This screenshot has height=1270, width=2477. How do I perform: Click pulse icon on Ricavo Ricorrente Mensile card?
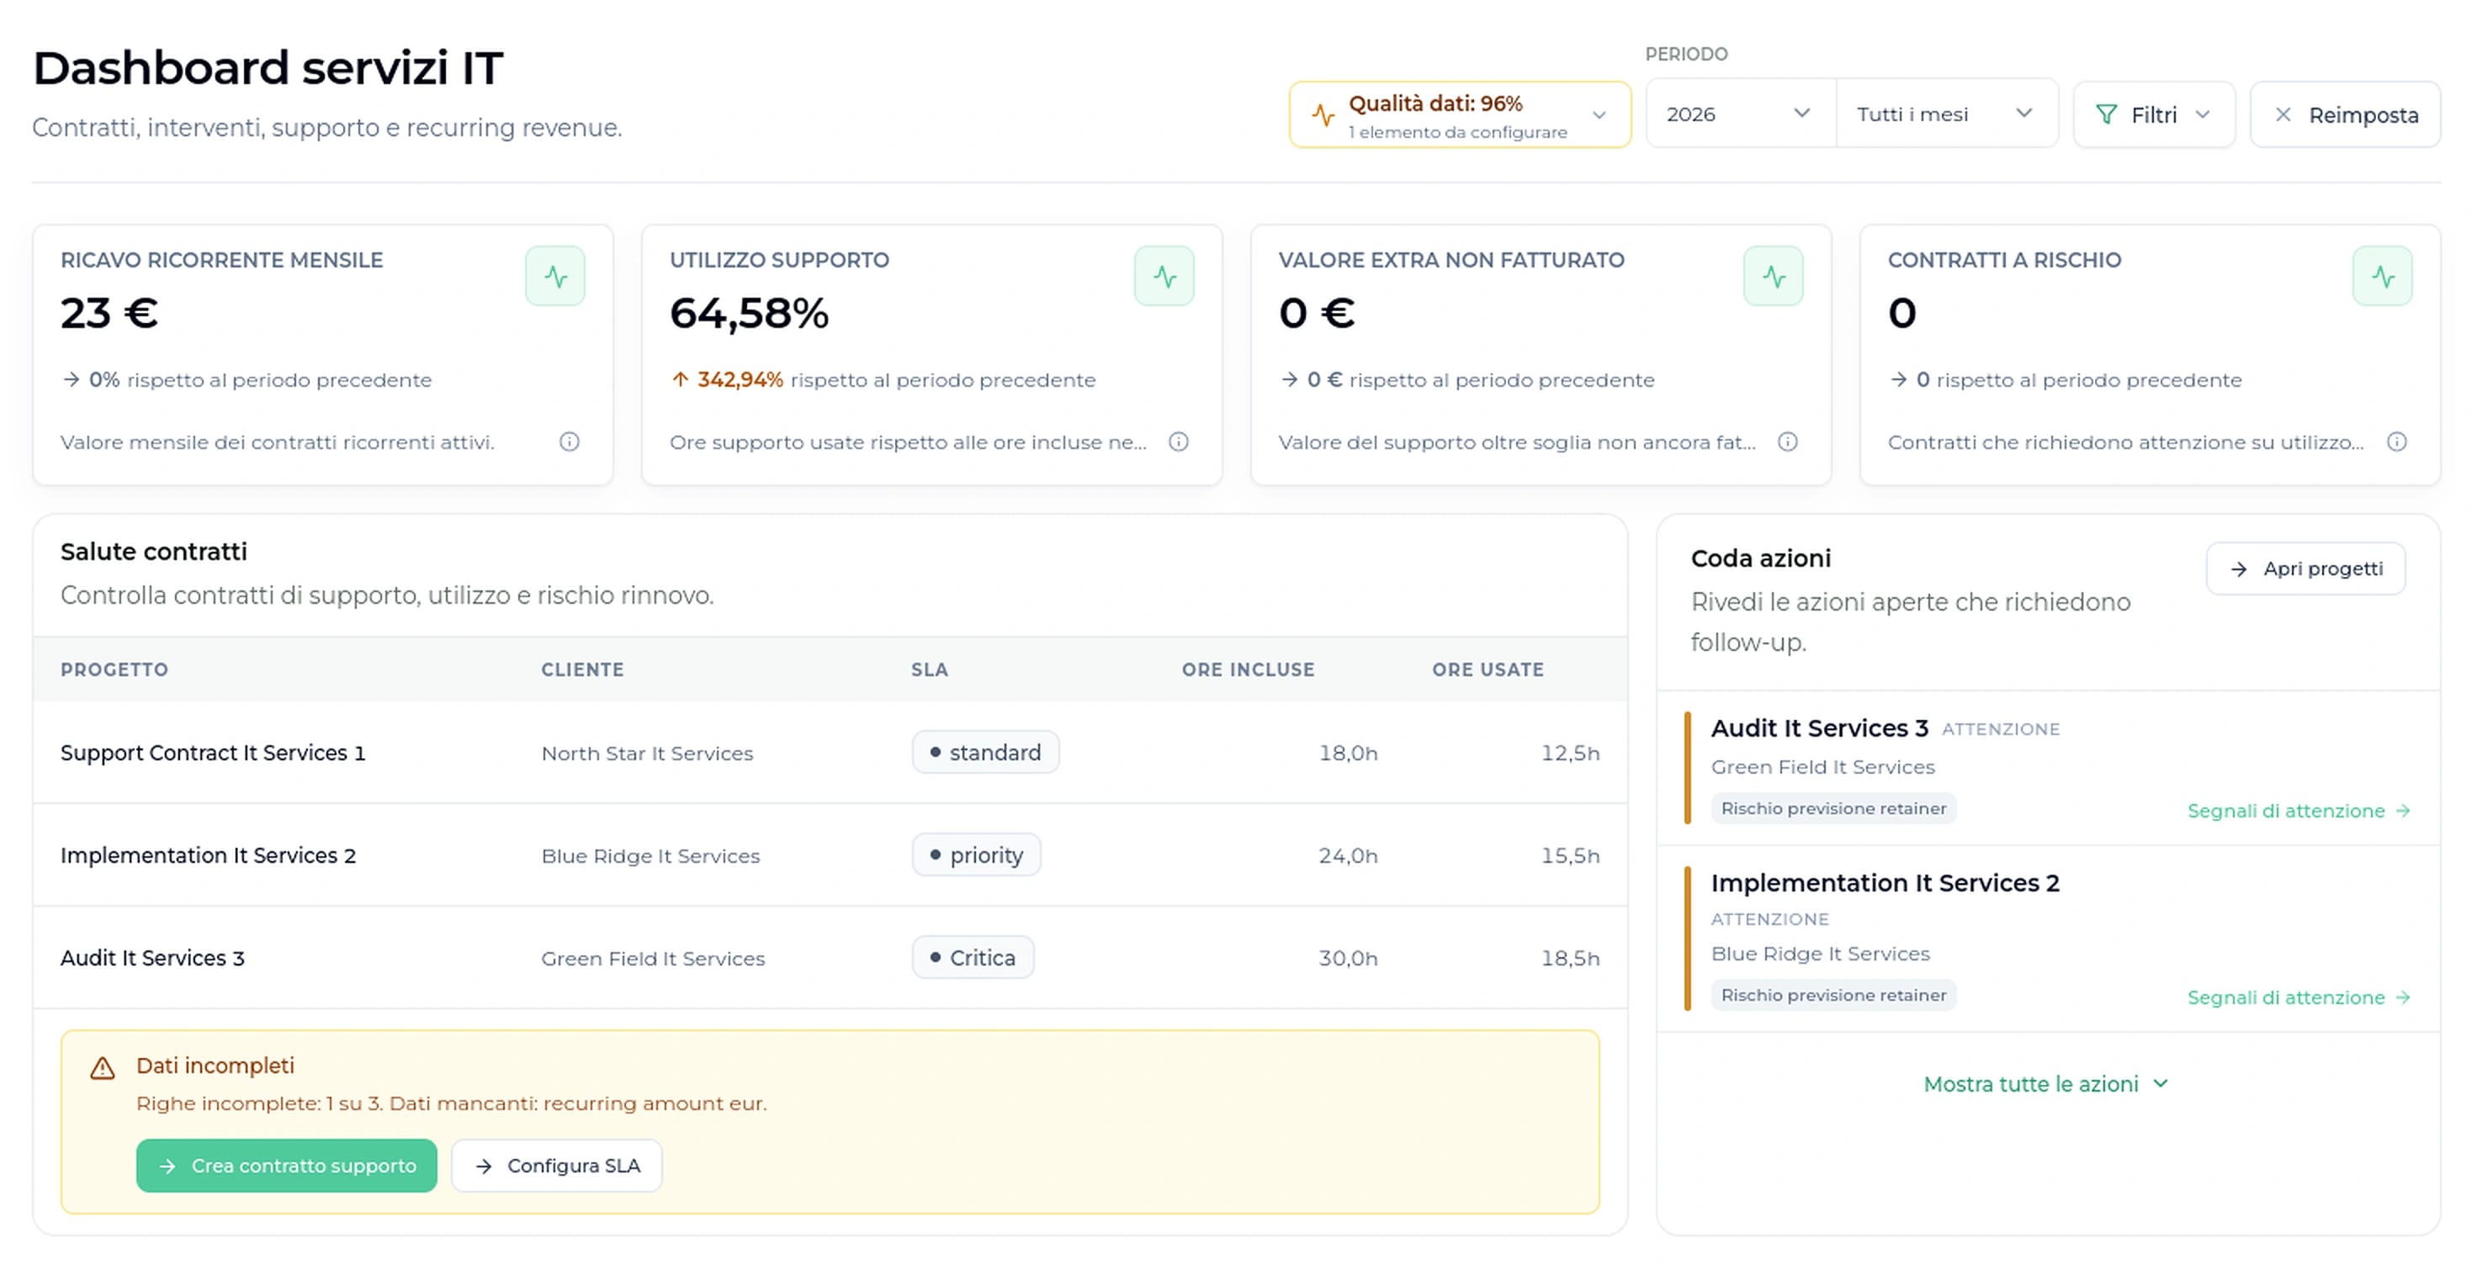554,277
